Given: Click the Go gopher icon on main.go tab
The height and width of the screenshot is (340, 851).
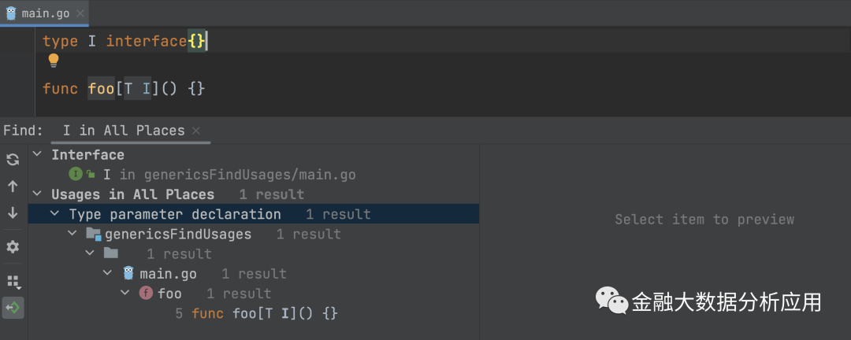Looking at the screenshot, I should [11, 13].
